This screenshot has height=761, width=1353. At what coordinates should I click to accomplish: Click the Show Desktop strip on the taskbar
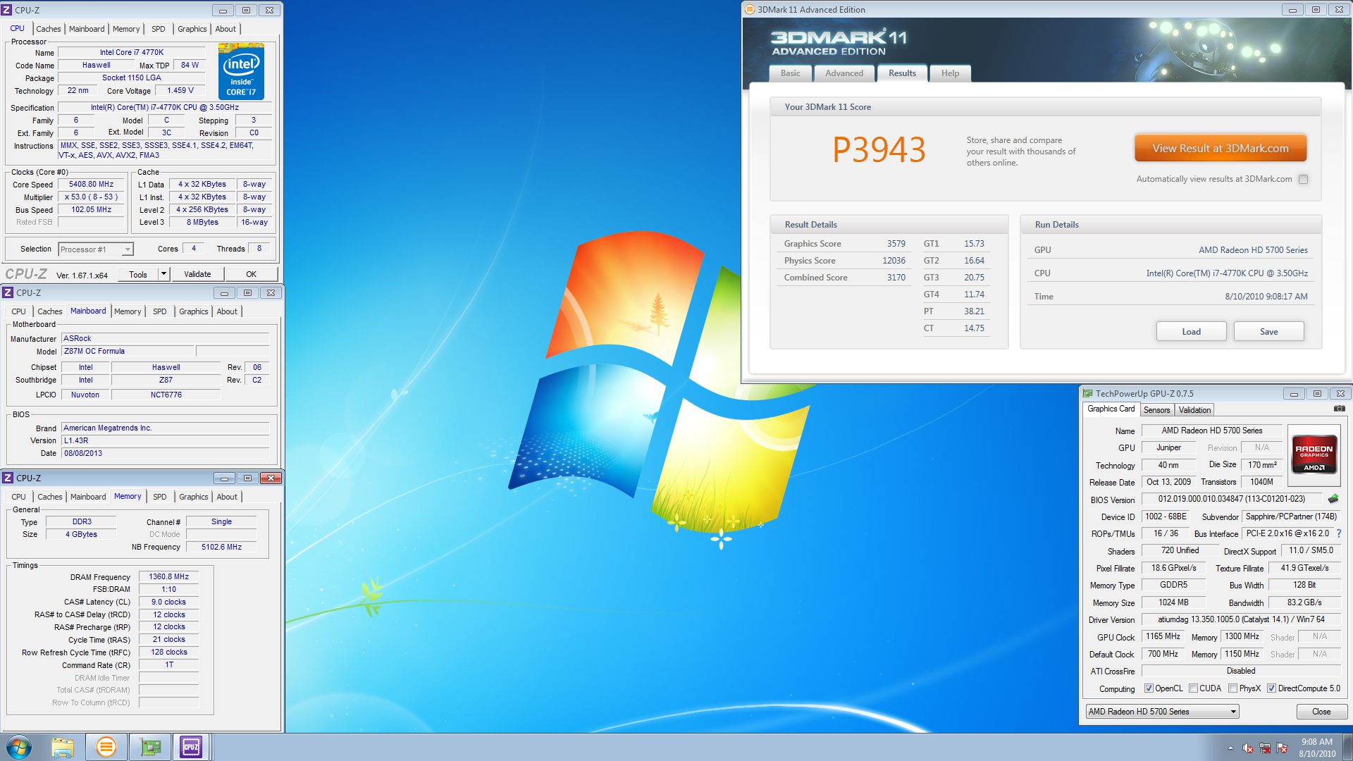pos(1348,747)
